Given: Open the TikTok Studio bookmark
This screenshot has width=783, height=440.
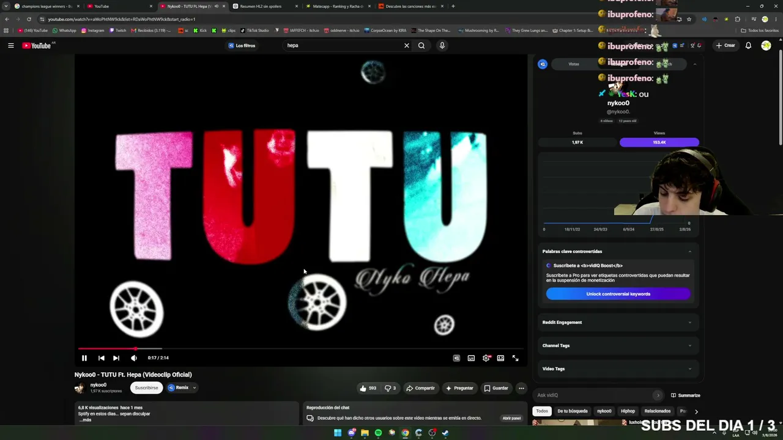Looking at the screenshot, I should point(254,31).
